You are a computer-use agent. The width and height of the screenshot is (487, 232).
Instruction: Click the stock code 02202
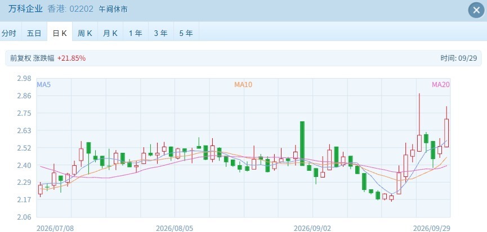(81, 9)
